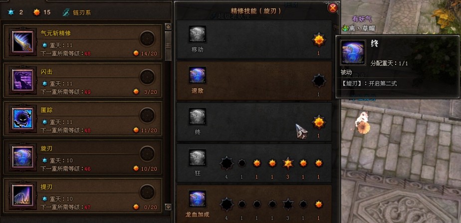Click the scroll-up arrow of skill list
461x223 pixels.
click(168, 27)
